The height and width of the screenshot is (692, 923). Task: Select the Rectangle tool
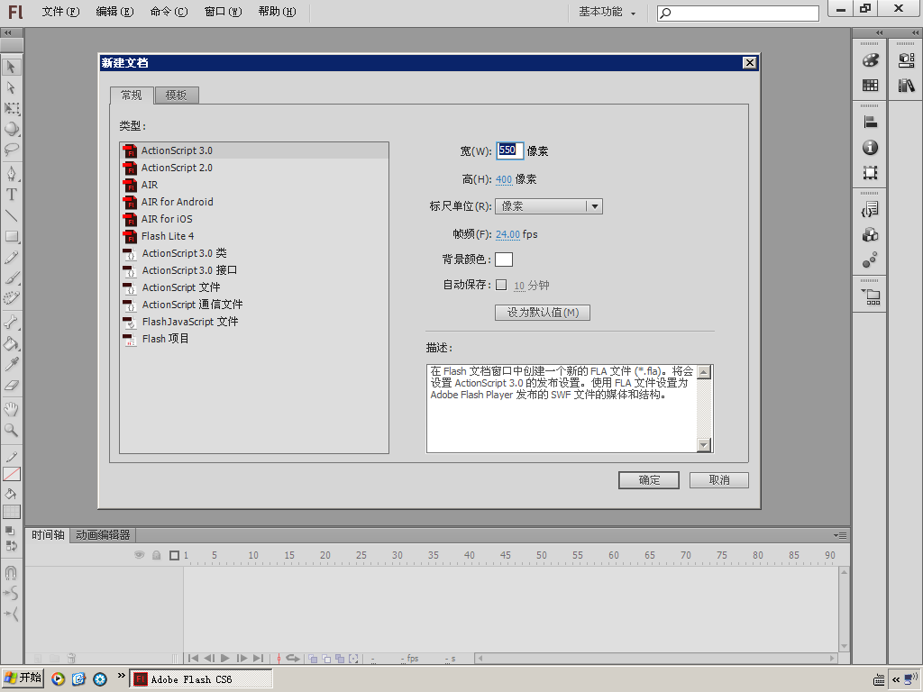11,237
